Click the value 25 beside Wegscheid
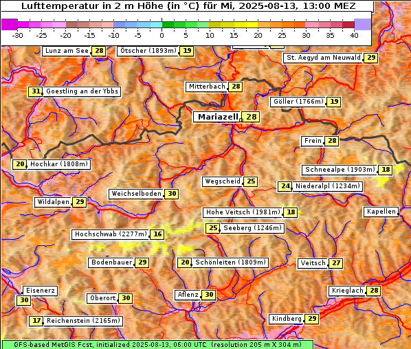 tap(251, 181)
